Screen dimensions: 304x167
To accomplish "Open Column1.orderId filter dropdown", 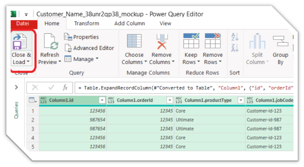I will 170,100.
